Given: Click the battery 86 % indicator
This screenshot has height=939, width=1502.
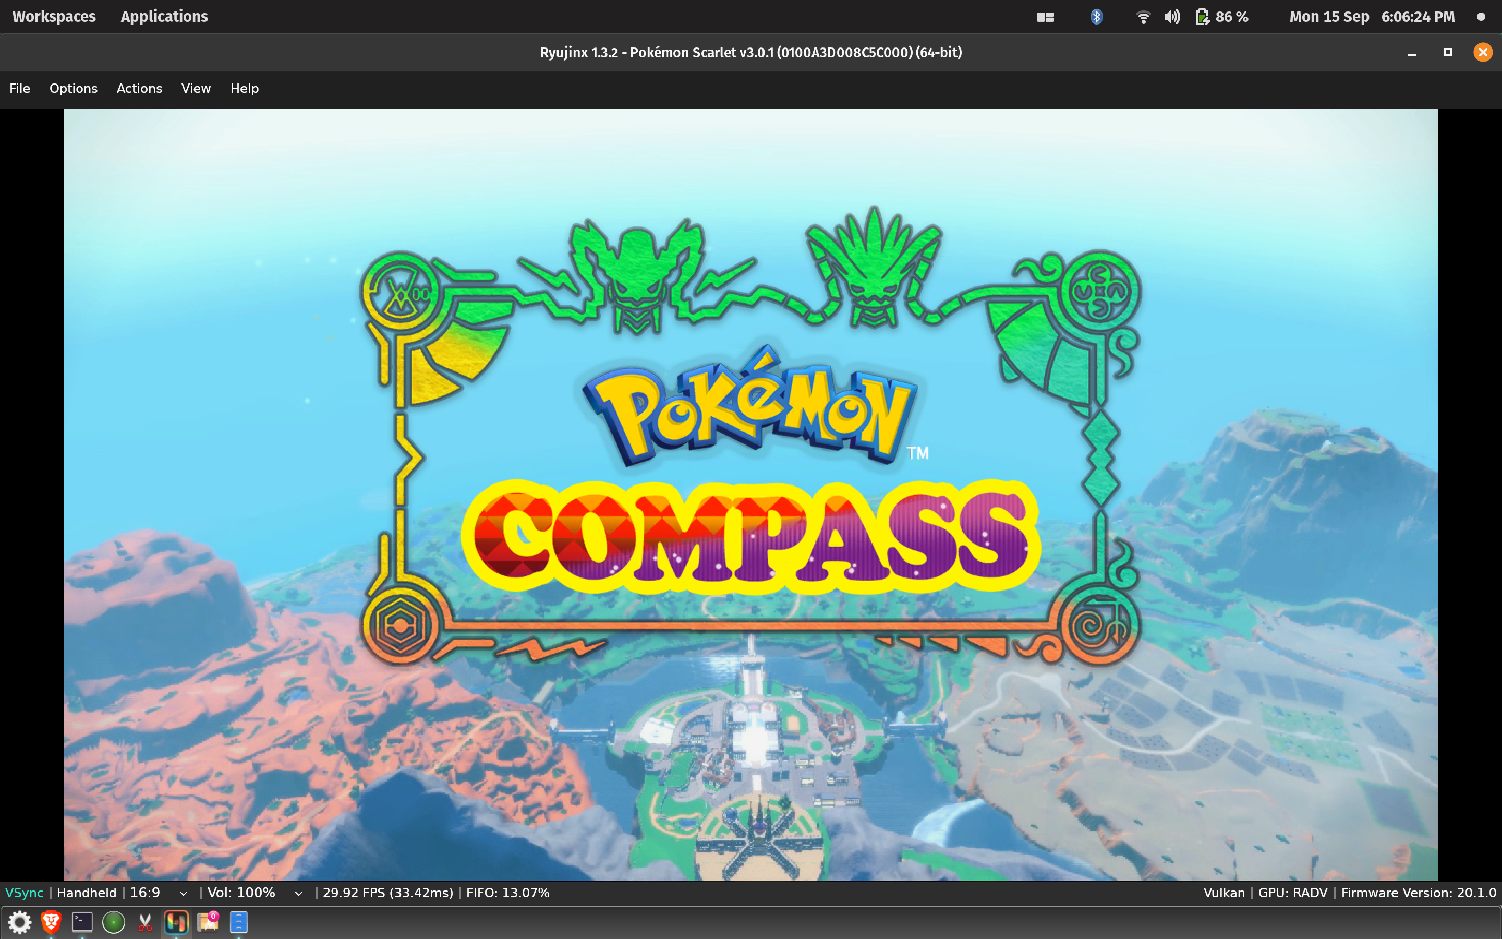Looking at the screenshot, I should 1221,17.
